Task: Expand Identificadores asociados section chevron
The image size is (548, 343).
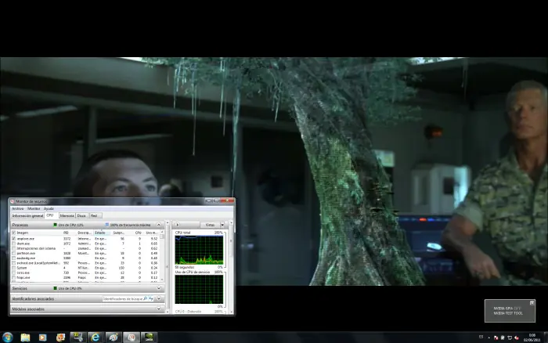Action: (159, 298)
